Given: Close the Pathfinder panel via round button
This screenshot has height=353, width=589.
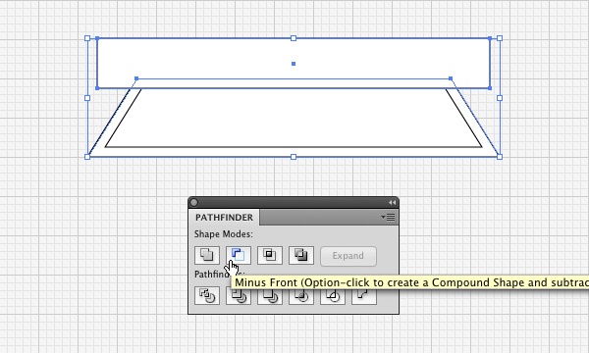Looking at the screenshot, I should (x=193, y=203).
